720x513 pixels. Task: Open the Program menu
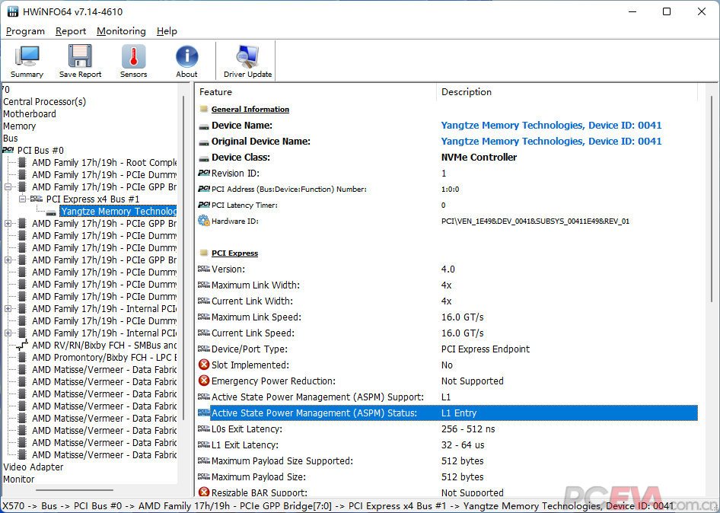pyautogui.click(x=25, y=31)
